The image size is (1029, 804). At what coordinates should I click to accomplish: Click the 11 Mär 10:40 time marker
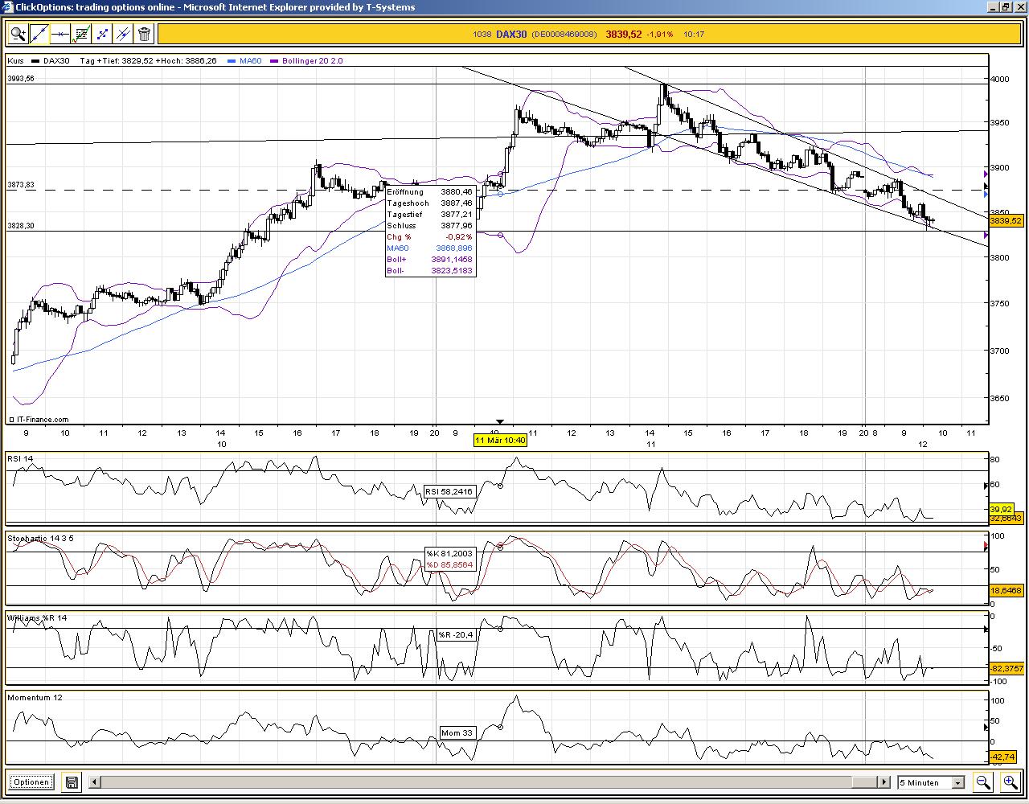pyautogui.click(x=500, y=441)
